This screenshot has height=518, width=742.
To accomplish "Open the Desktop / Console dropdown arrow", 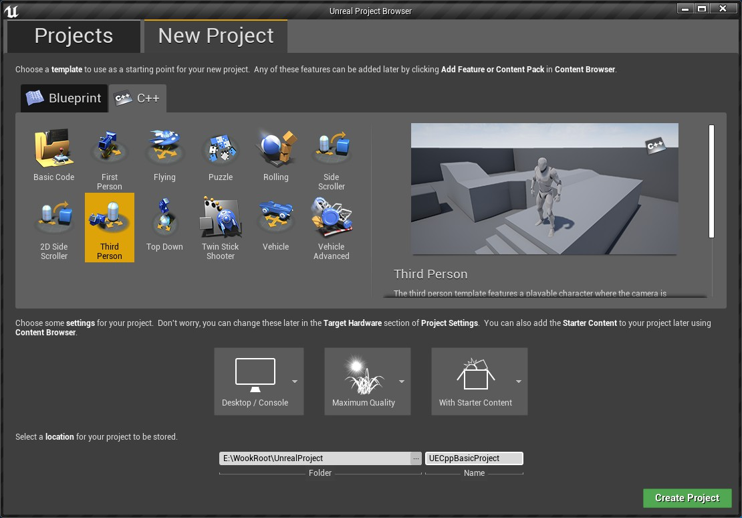I will pos(295,381).
